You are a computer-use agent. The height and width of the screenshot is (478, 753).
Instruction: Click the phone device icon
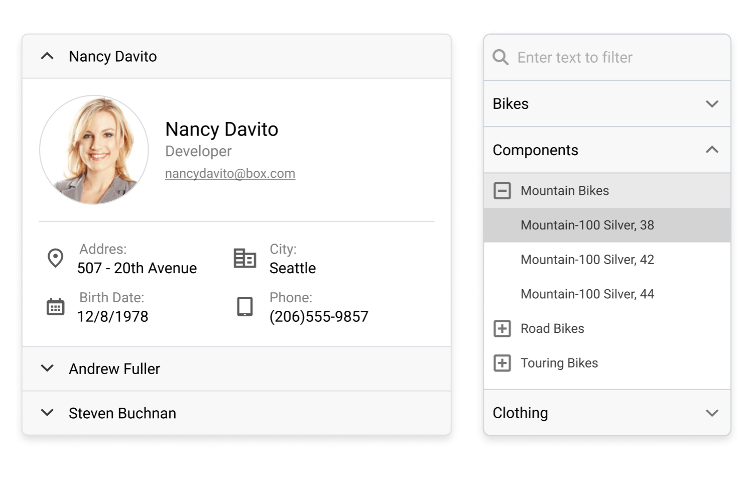point(245,307)
